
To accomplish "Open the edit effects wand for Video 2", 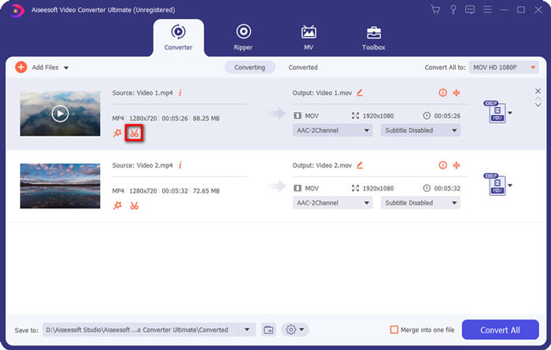I will coord(117,205).
